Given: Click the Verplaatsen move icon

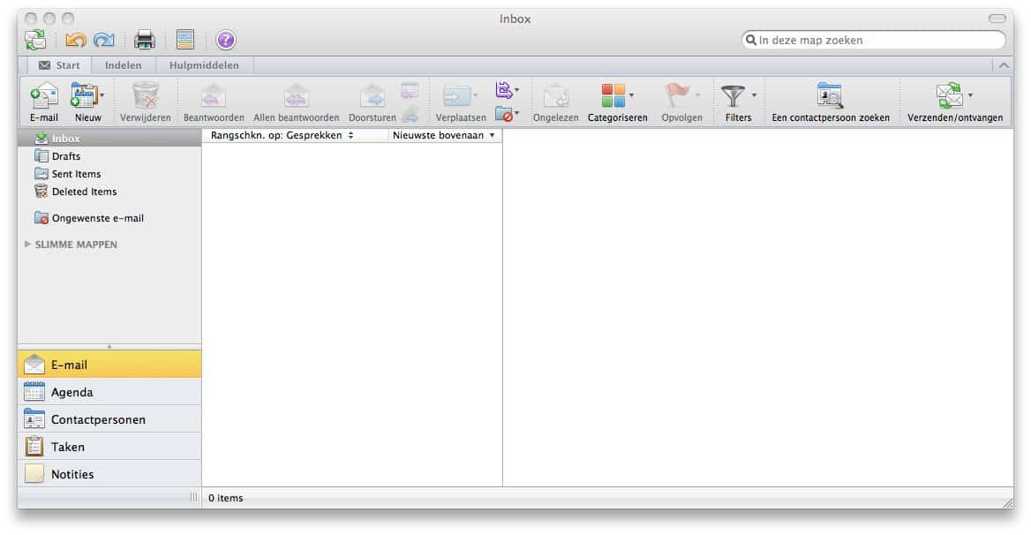Looking at the screenshot, I should [457, 96].
